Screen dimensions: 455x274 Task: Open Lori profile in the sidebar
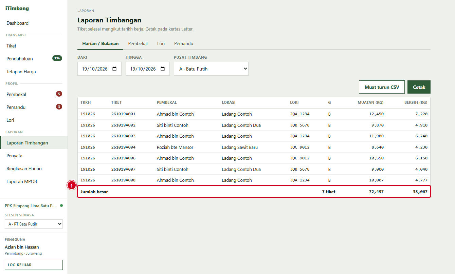coord(34,120)
